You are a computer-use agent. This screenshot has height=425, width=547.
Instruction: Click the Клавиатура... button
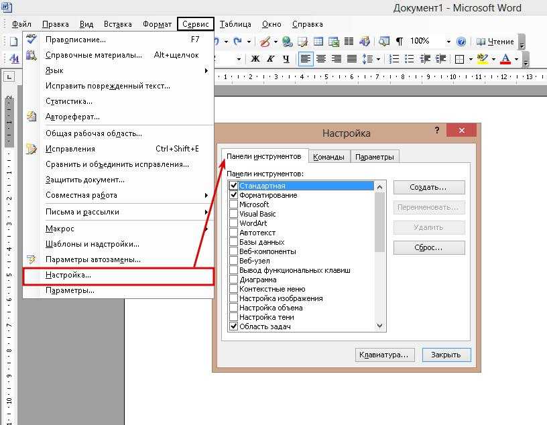[x=385, y=355]
